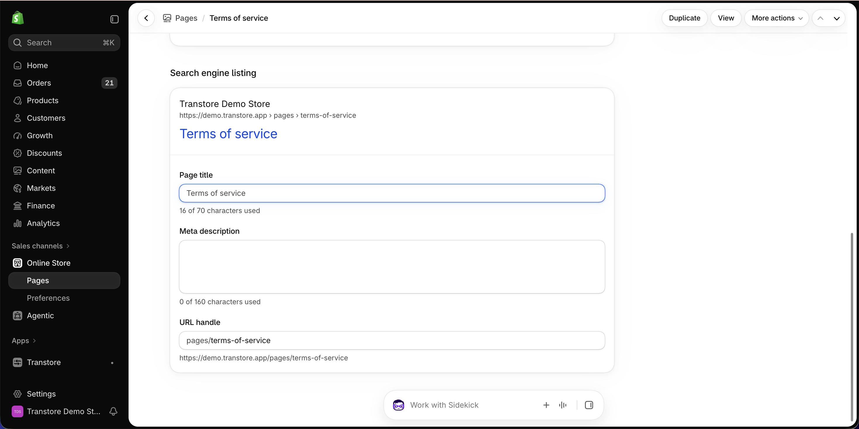
Task: Click the Customers person icon
Action: tap(17, 118)
